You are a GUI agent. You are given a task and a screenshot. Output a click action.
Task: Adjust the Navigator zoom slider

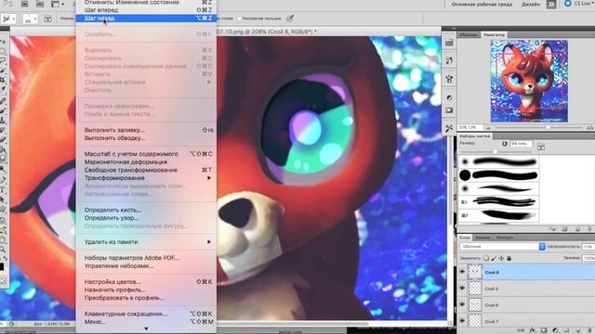(x=548, y=128)
